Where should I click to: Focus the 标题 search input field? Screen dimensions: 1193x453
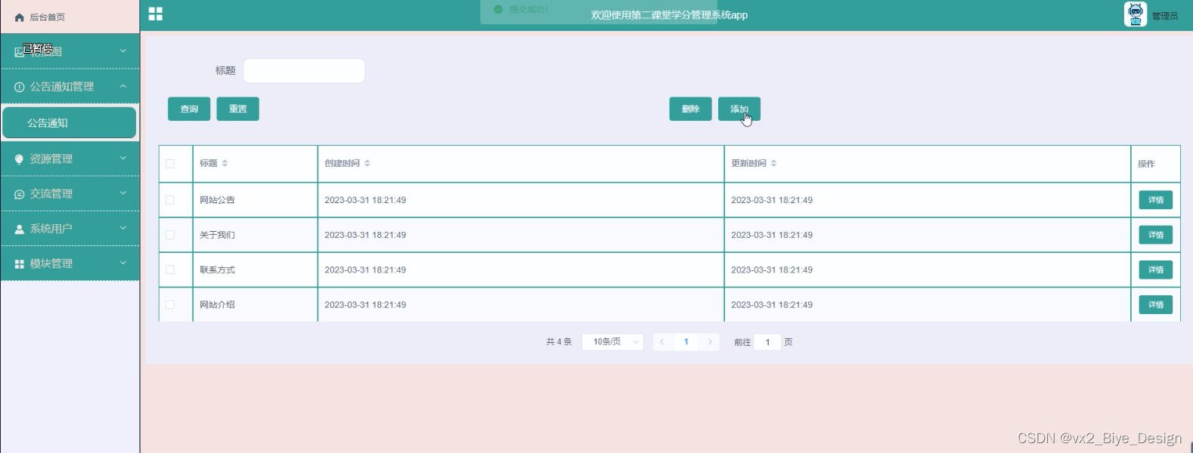tap(304, 71)
